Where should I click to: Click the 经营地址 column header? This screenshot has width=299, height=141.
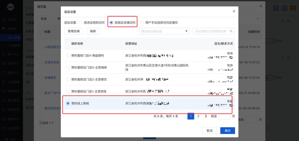click(131, 43)
